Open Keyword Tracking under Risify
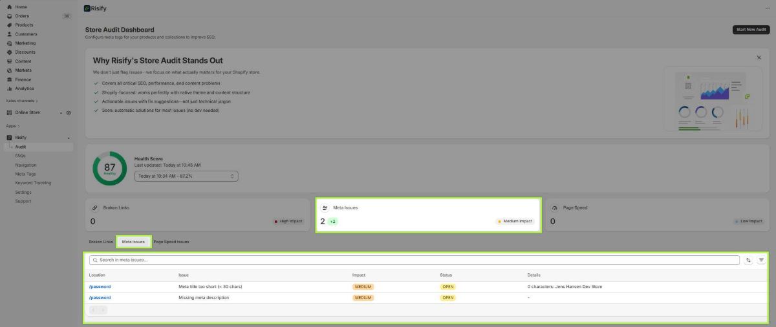This screenshot has height=327, width=776. [33, 183]
